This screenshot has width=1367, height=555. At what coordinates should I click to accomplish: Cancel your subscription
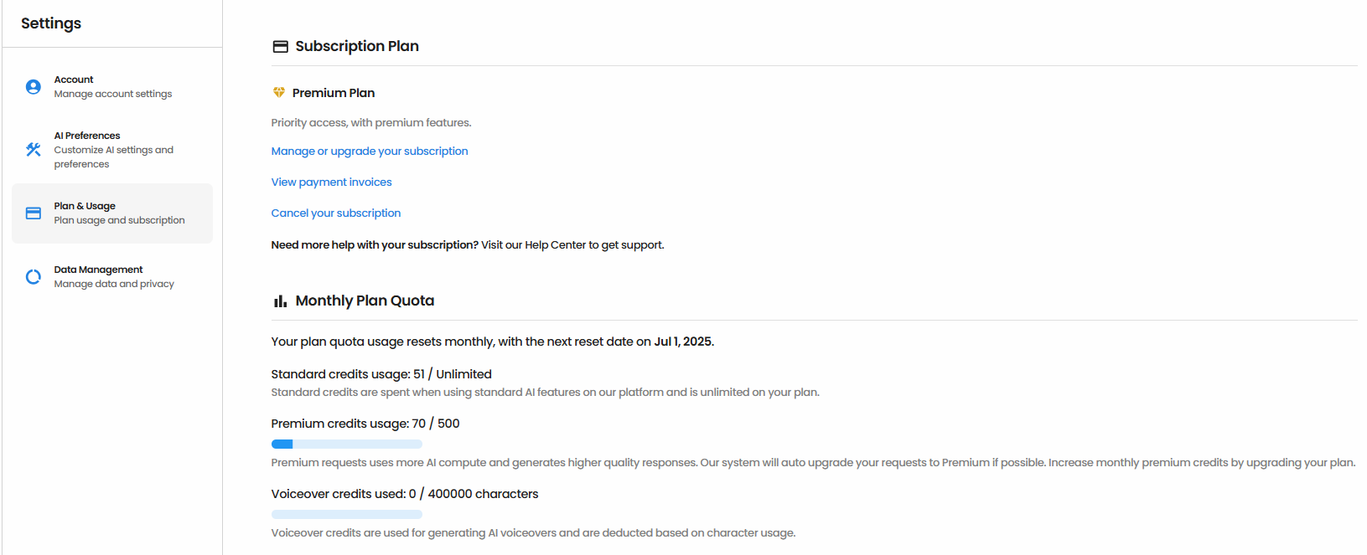[x=335, y=213]
